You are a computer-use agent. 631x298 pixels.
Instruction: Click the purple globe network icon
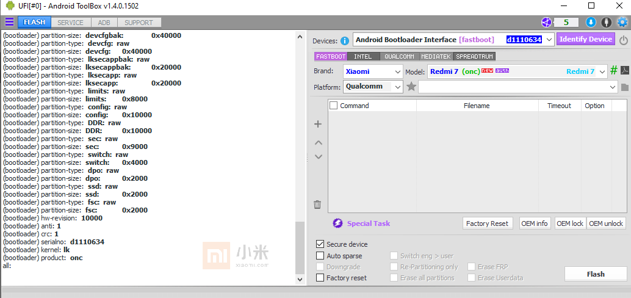pos(546,22)
